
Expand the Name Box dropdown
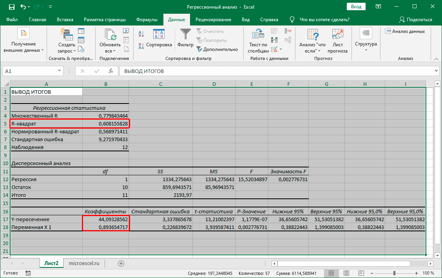(x=60, y=71)
